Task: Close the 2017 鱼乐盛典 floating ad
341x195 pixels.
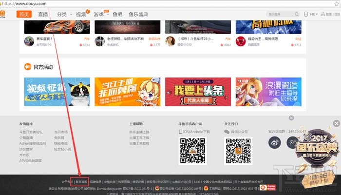Action: point(337,124)
